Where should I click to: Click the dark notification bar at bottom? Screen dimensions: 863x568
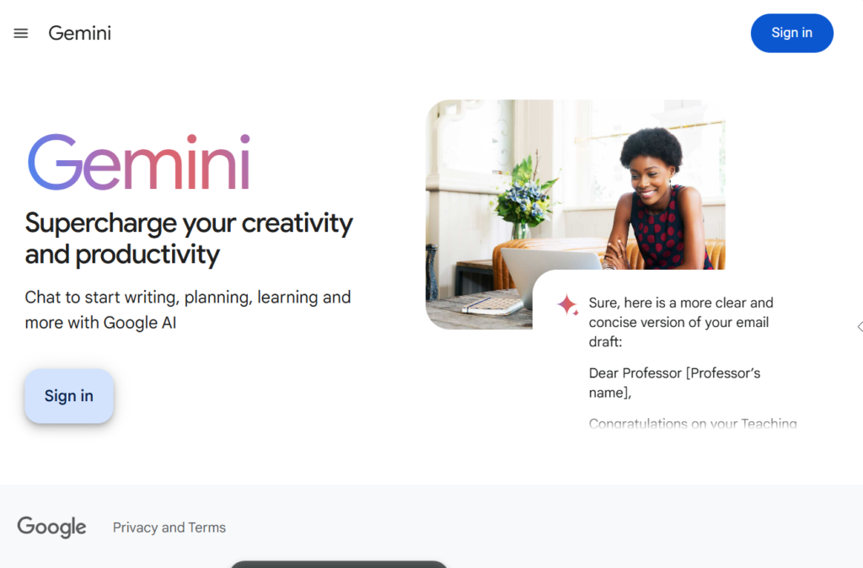click(338, 564)
